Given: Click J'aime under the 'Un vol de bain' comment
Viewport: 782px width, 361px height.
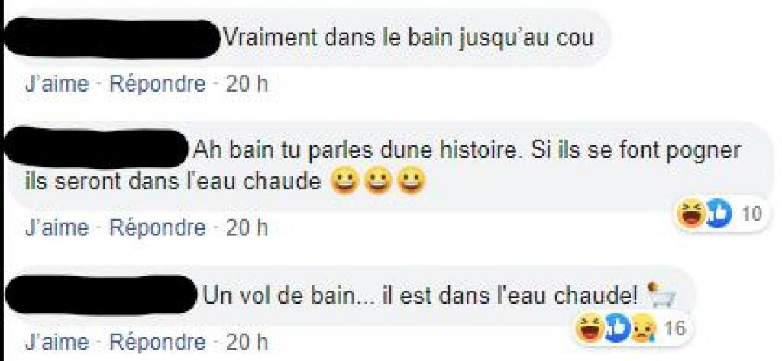Looking at the screenshot, I should 57,342.
